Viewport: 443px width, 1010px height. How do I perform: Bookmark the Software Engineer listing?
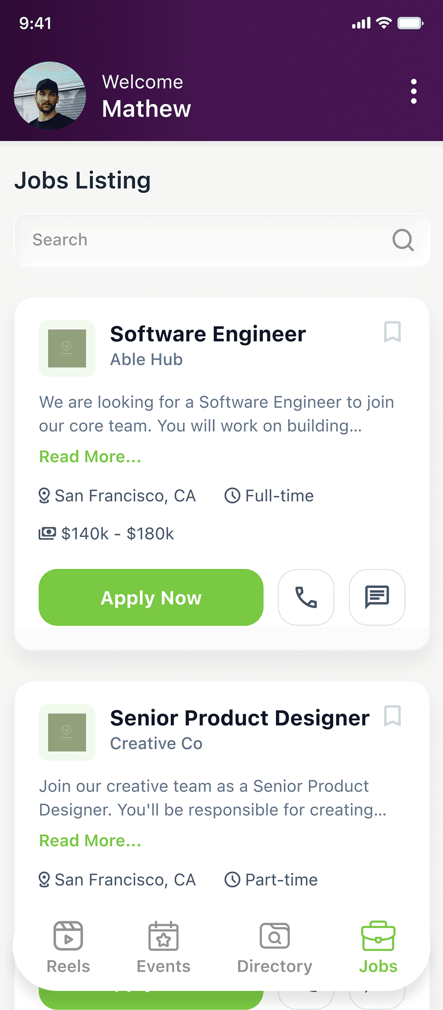(392, 332)
